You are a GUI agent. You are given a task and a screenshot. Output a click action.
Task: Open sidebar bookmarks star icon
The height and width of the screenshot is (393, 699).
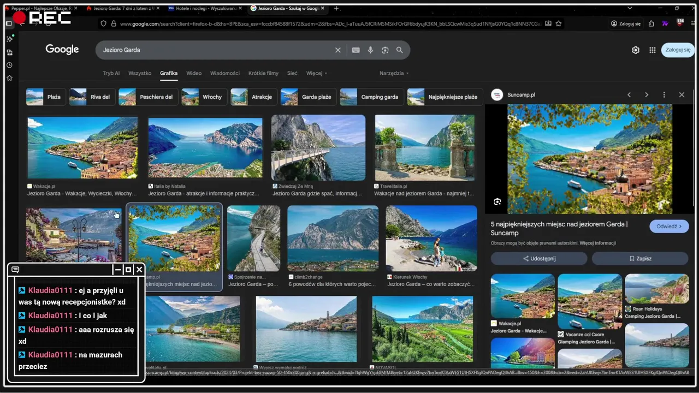(x=9, y=78)
